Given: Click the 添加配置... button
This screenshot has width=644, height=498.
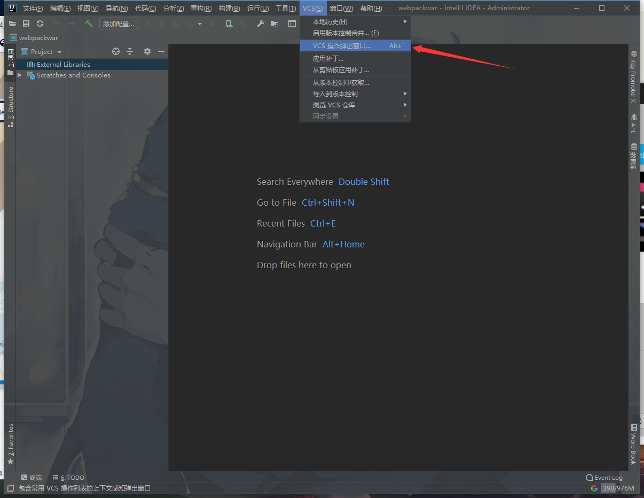Looking at the screenshot, I should click(x=119, y=24).
